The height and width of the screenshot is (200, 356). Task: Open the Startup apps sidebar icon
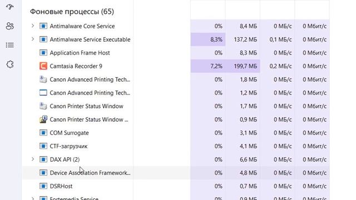coord(10,7)
